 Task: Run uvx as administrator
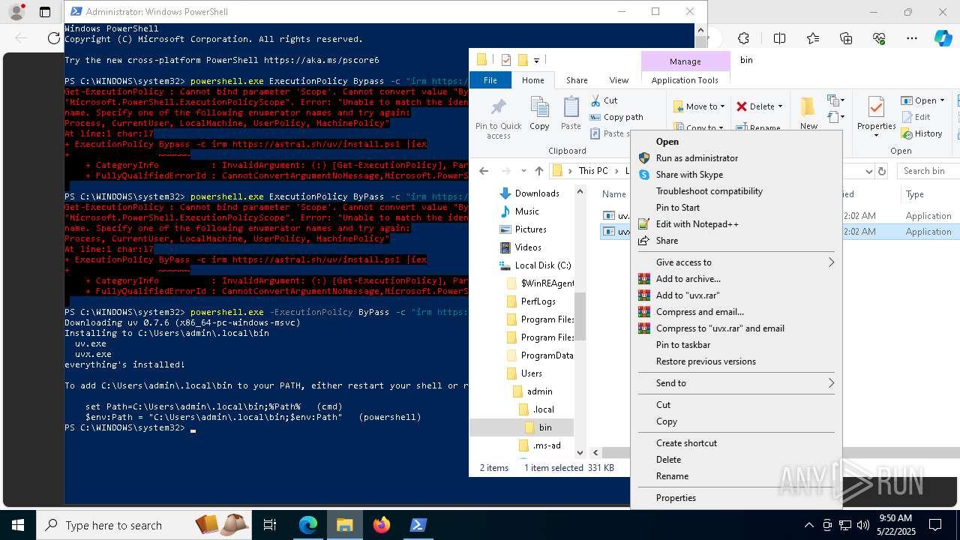point(697,158)
